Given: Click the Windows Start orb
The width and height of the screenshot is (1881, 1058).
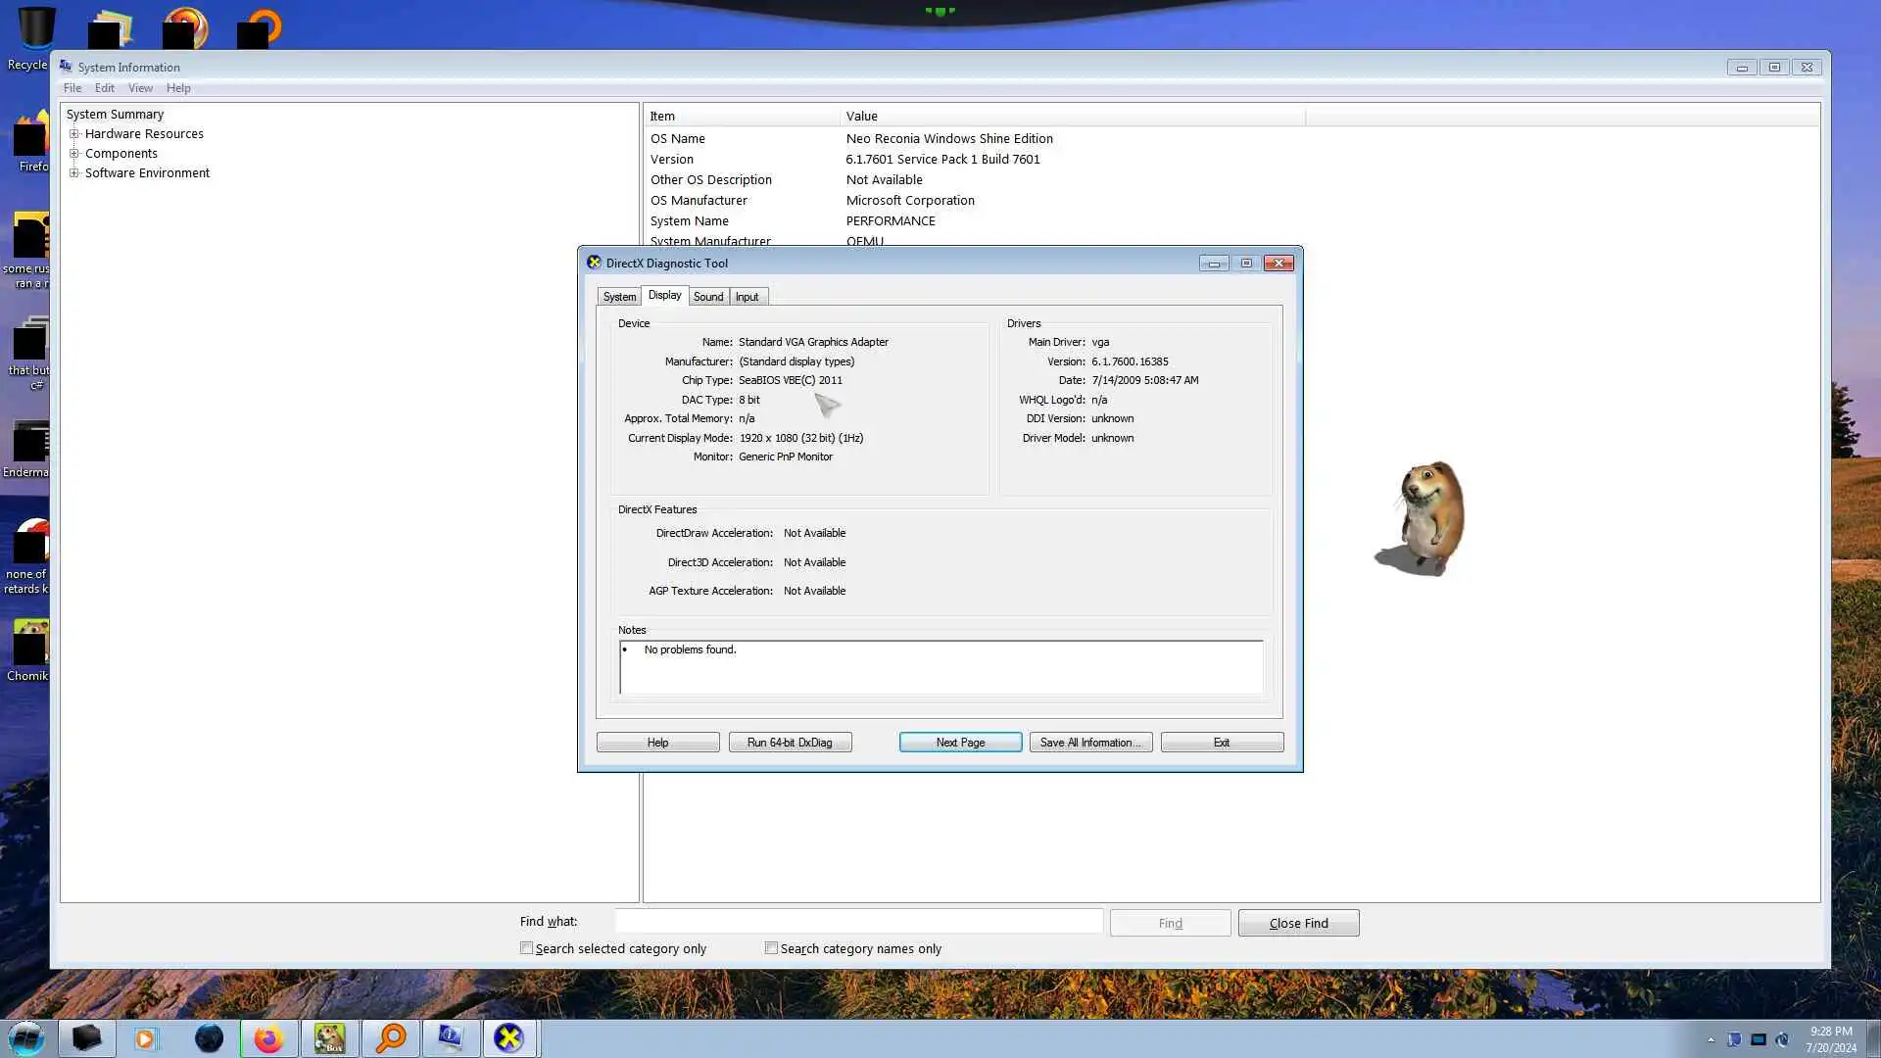Looking at the screenshot, I should pyautogui.click(x=26, y=1037).
